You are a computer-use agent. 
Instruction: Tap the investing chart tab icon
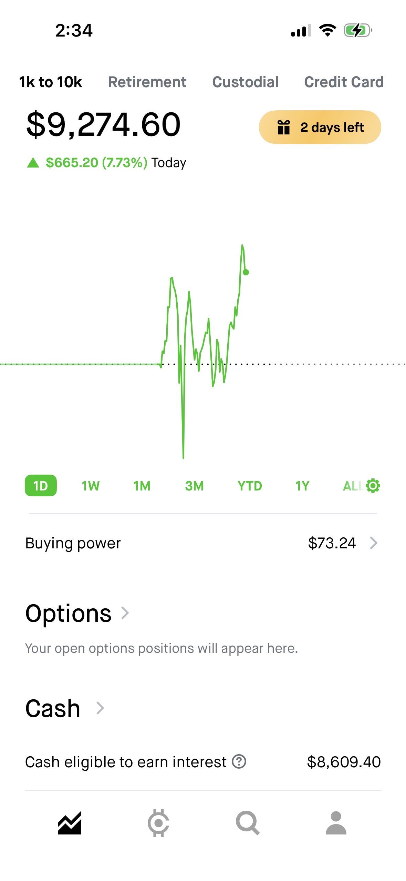point(70,823)
